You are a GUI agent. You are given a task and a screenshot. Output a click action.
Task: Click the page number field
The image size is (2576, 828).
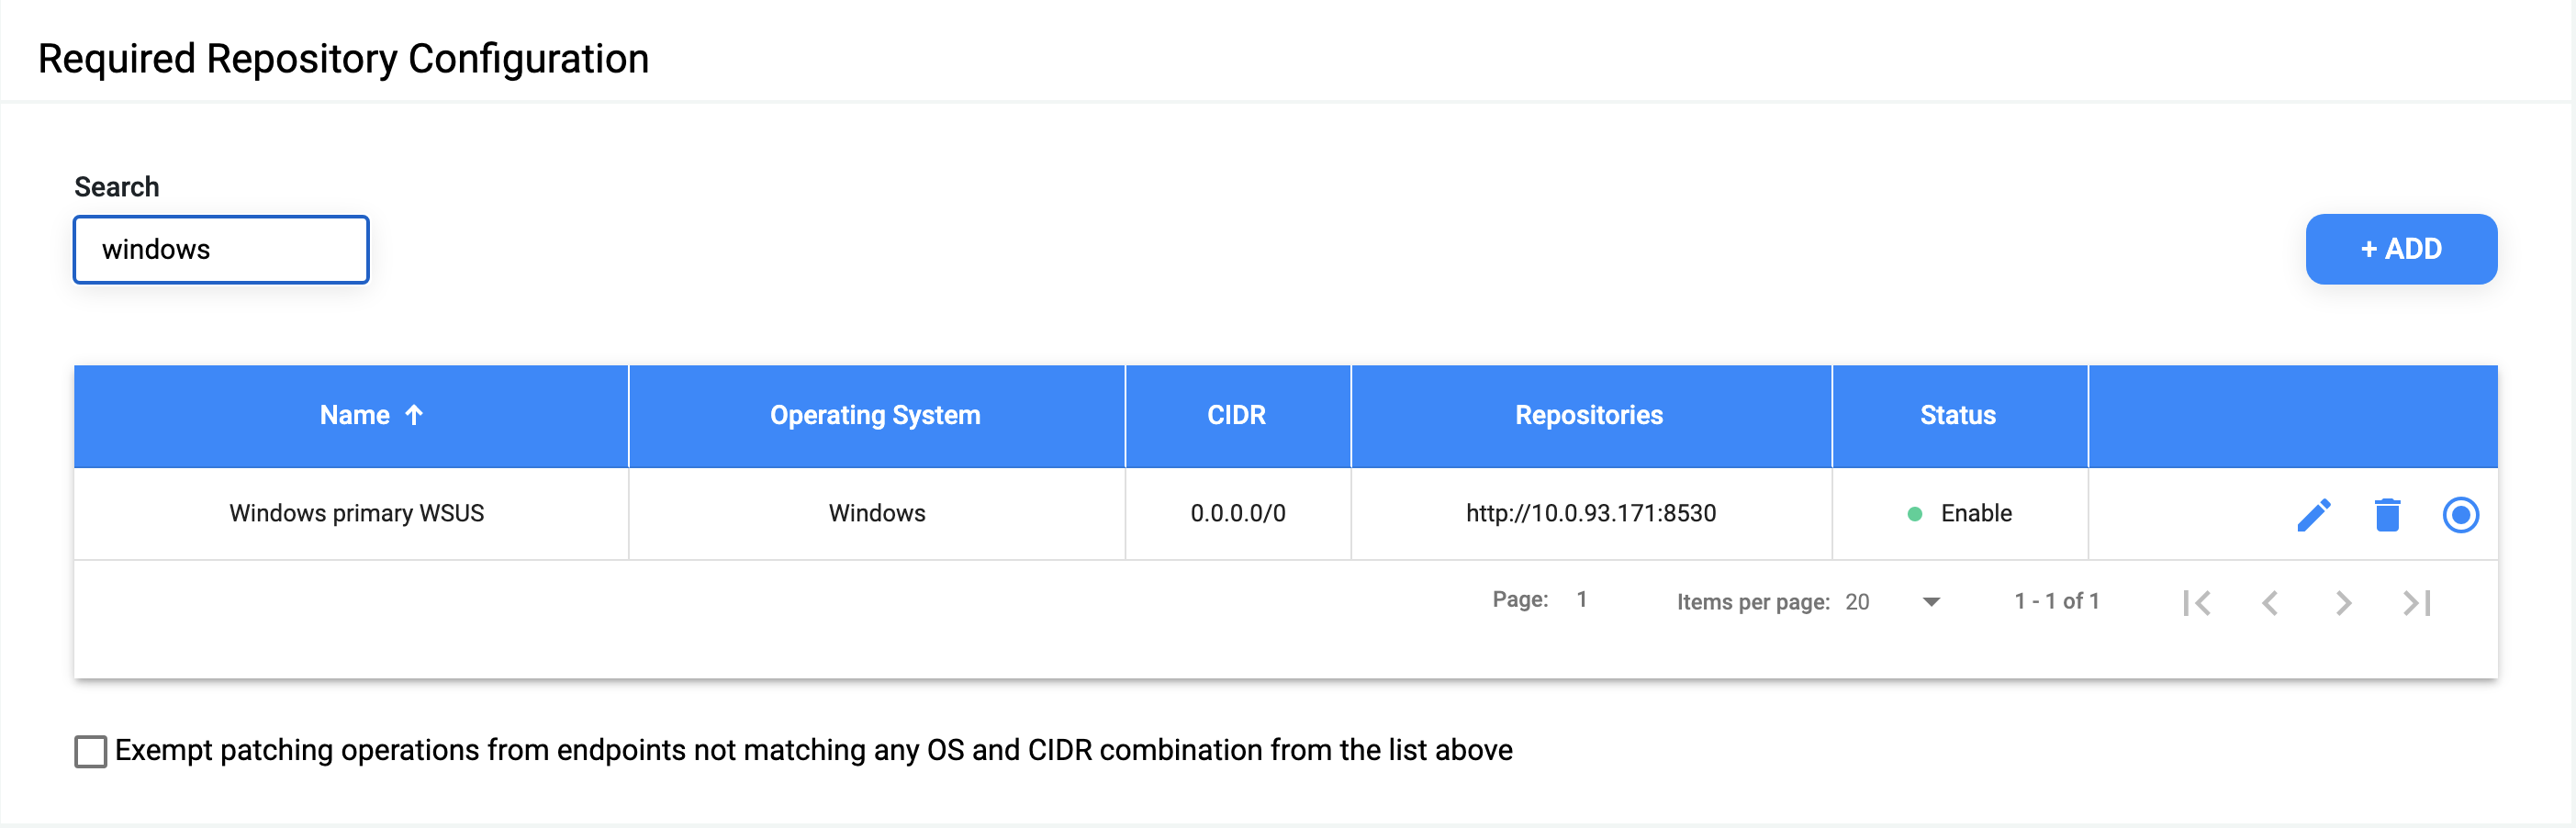pyautogui.click(x=1582, y=599)
